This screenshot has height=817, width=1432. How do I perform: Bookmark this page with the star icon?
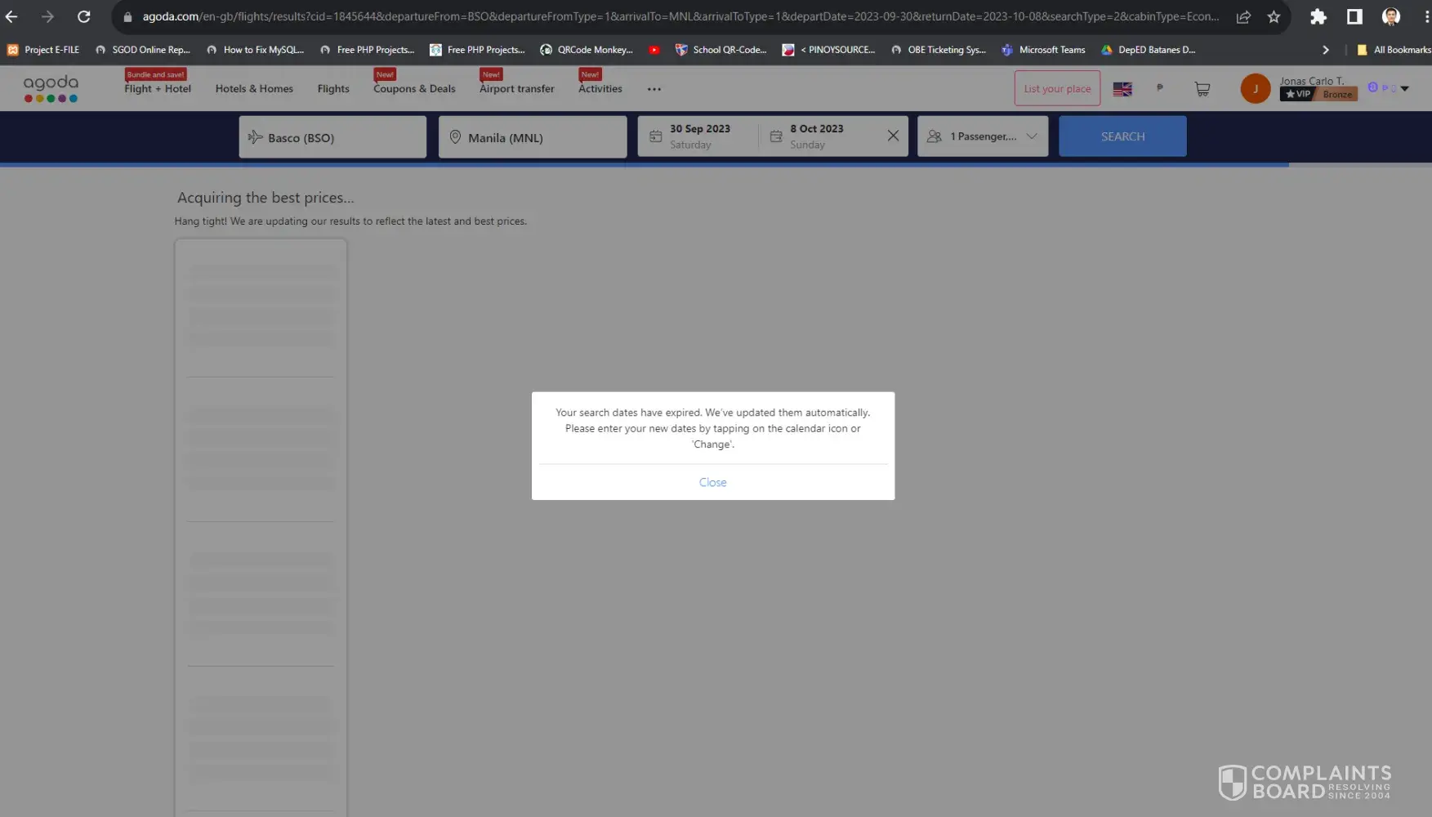1274,16
